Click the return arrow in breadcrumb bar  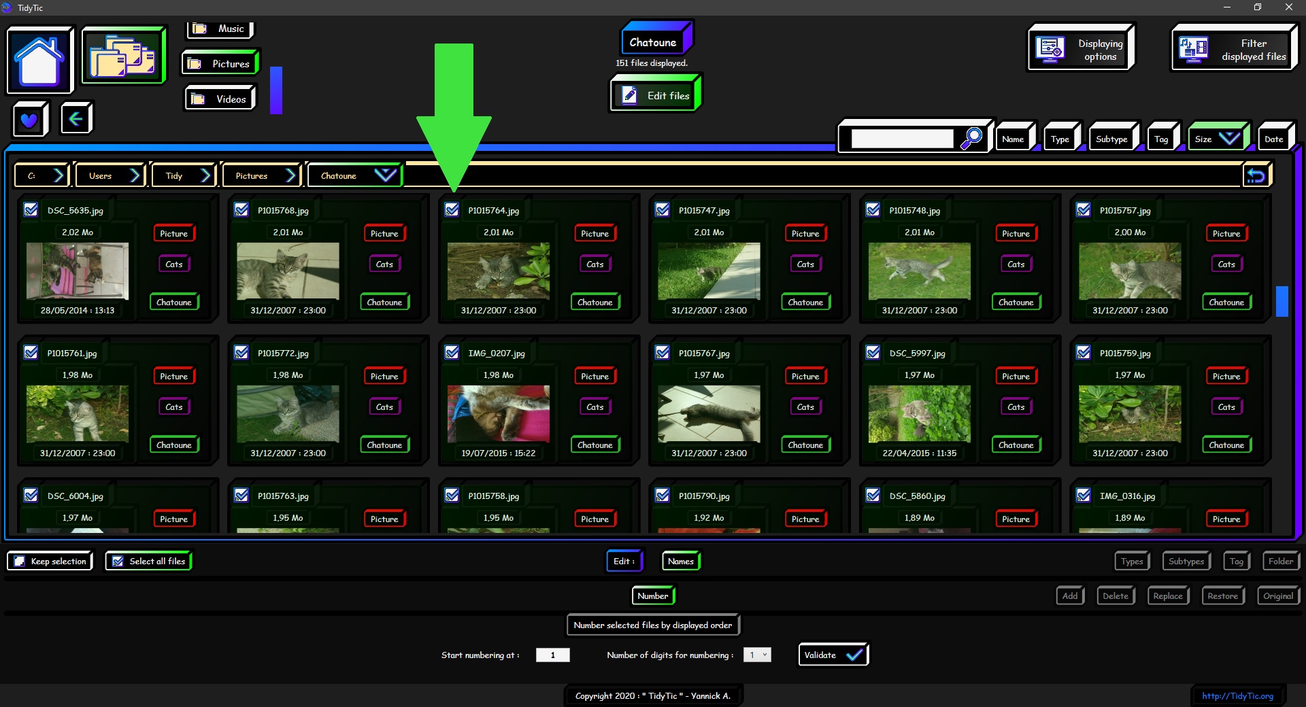pyautogui.click(x=1256, y=176)
